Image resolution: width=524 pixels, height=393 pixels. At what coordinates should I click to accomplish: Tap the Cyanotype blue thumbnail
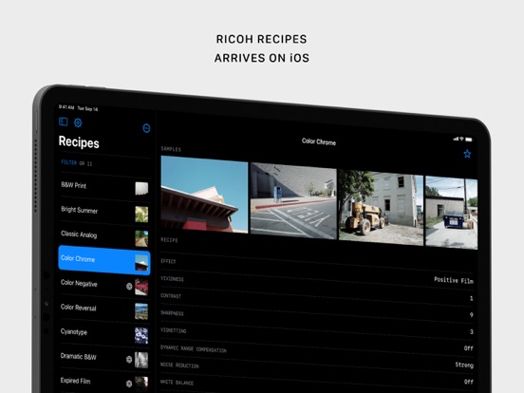tap(141, 336)
